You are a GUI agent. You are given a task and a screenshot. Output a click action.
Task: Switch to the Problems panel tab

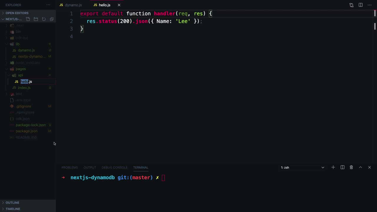pos(70,168)
